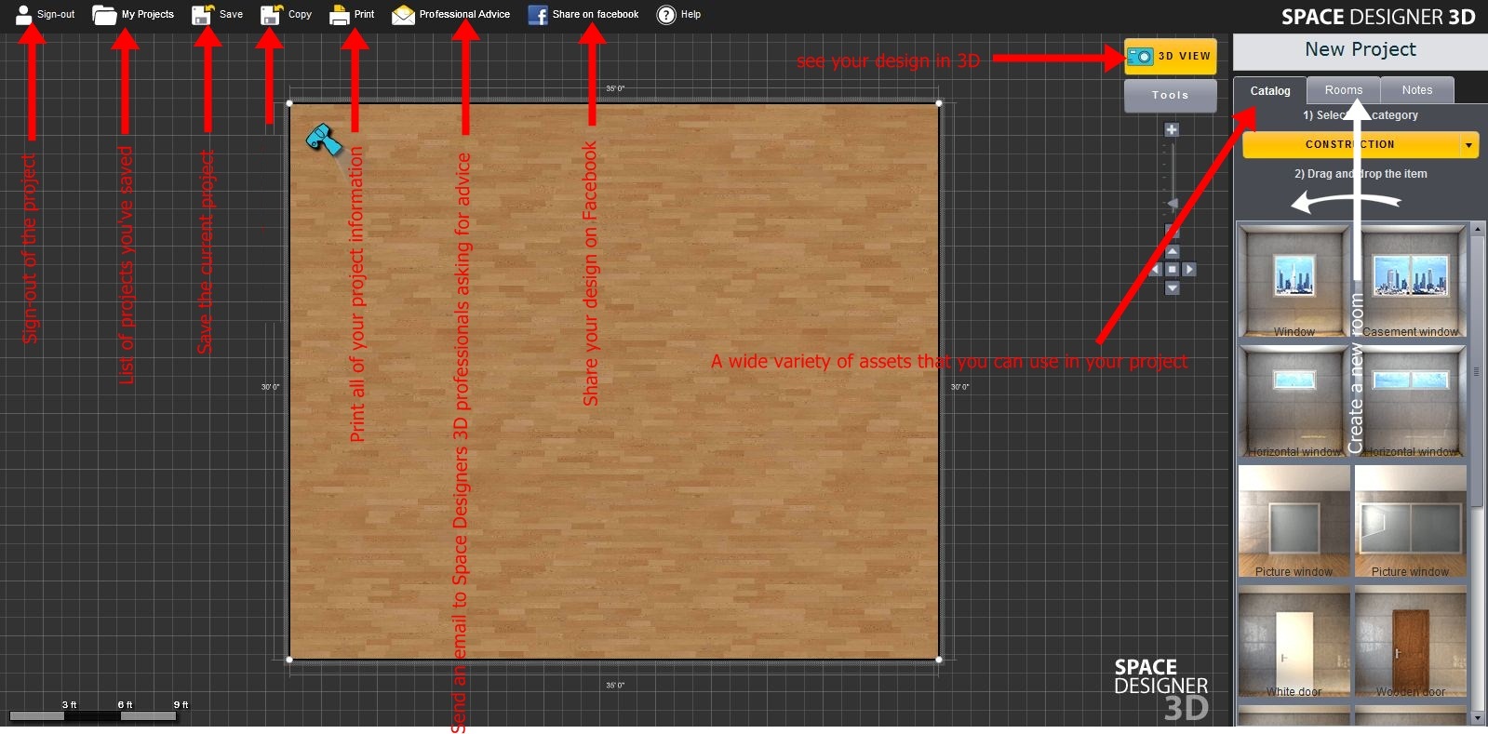Select the first Picture window item
Viewport: 1488px width, 734px height.
[x=1294, y=521]
